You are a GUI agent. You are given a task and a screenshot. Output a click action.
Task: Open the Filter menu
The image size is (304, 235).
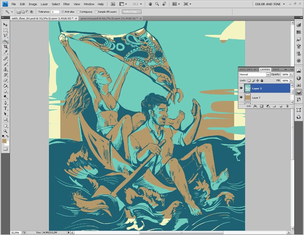[66, 4]
